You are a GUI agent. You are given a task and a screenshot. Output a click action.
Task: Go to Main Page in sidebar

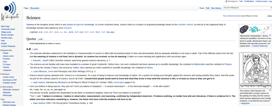coord(5,26)
